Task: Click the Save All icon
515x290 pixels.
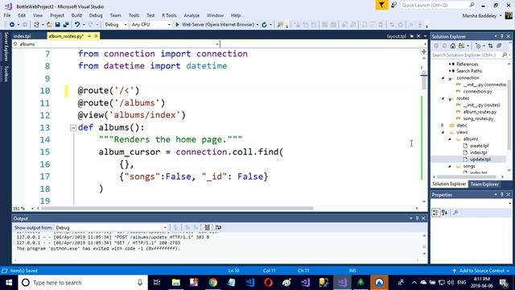Action: point(66,25)
